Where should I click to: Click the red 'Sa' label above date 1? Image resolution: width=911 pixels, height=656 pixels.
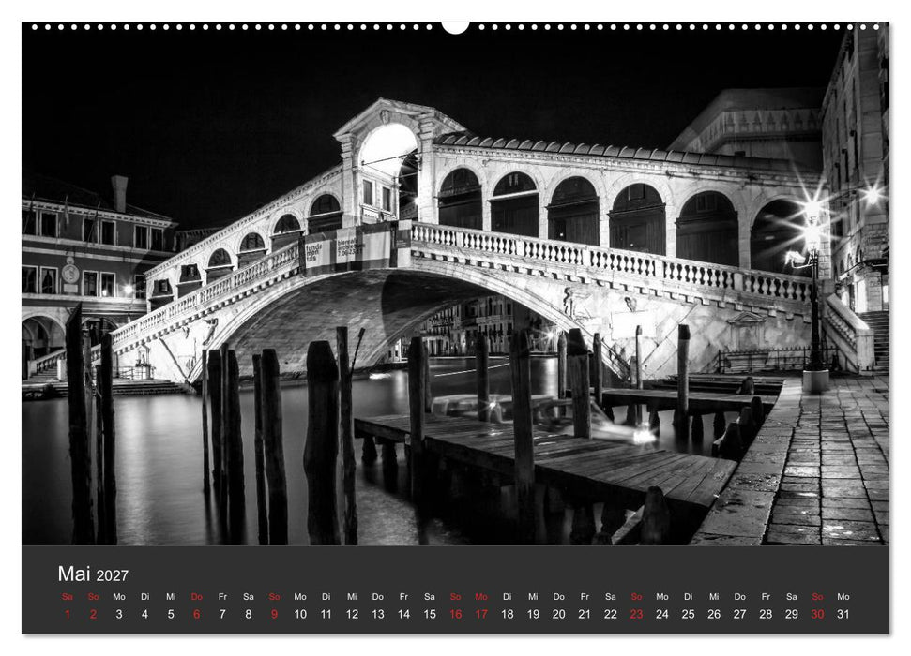tap(68, 597)
